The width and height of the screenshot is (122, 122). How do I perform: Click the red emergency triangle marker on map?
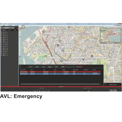(x=69, y=27)
